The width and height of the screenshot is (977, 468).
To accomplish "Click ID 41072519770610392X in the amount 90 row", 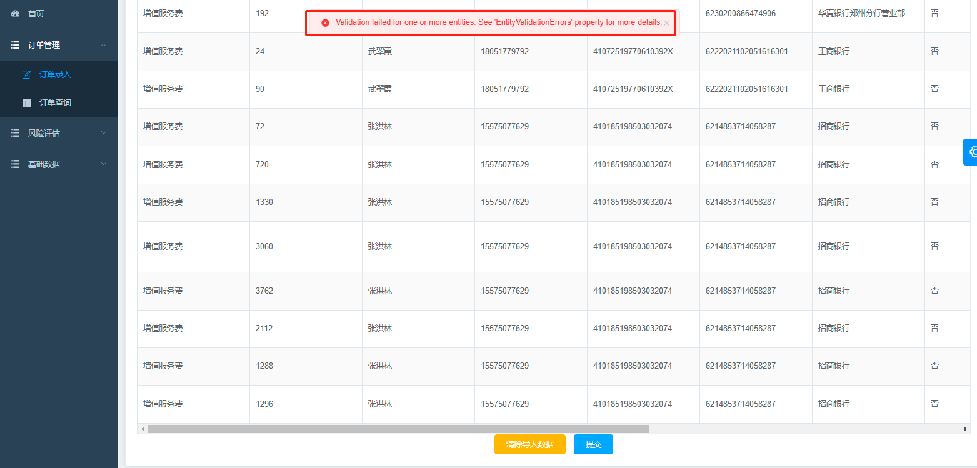I will tap(633, 89).
